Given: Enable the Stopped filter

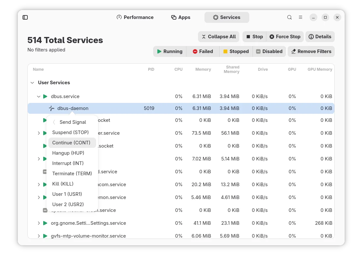Looking at the screenshot, I should click(236, 51).
